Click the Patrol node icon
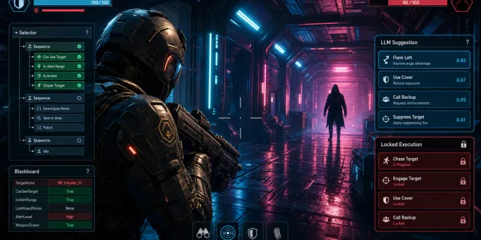481x240 pixels. point(39,127)
